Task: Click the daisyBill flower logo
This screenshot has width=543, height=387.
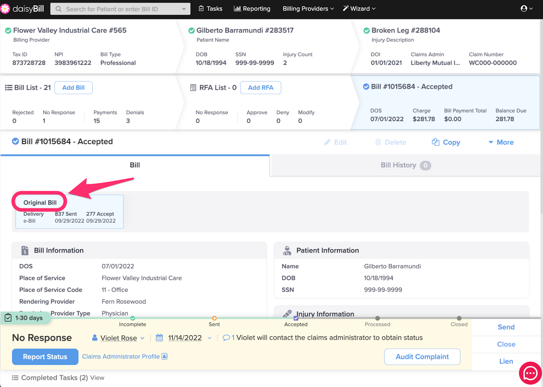Action: coord(5,9)
